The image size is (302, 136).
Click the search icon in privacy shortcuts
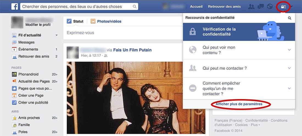pyautogui.click(x=289, y=18)
